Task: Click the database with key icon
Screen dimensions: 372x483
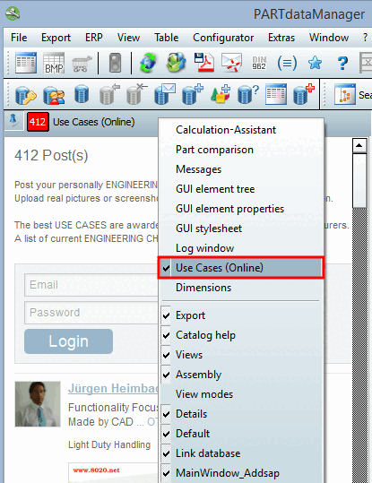Action: tap(26, 95)
